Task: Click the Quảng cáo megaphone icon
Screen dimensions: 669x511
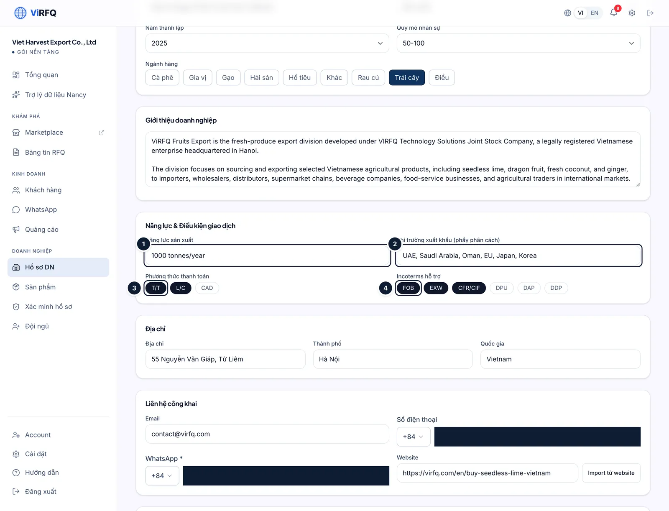Action: 16,230
